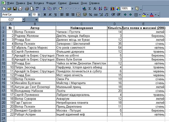This screenshot has height=122, width=169.
Task: Open the Name Box dropdown arrow
Action: [x=23, y=20]
